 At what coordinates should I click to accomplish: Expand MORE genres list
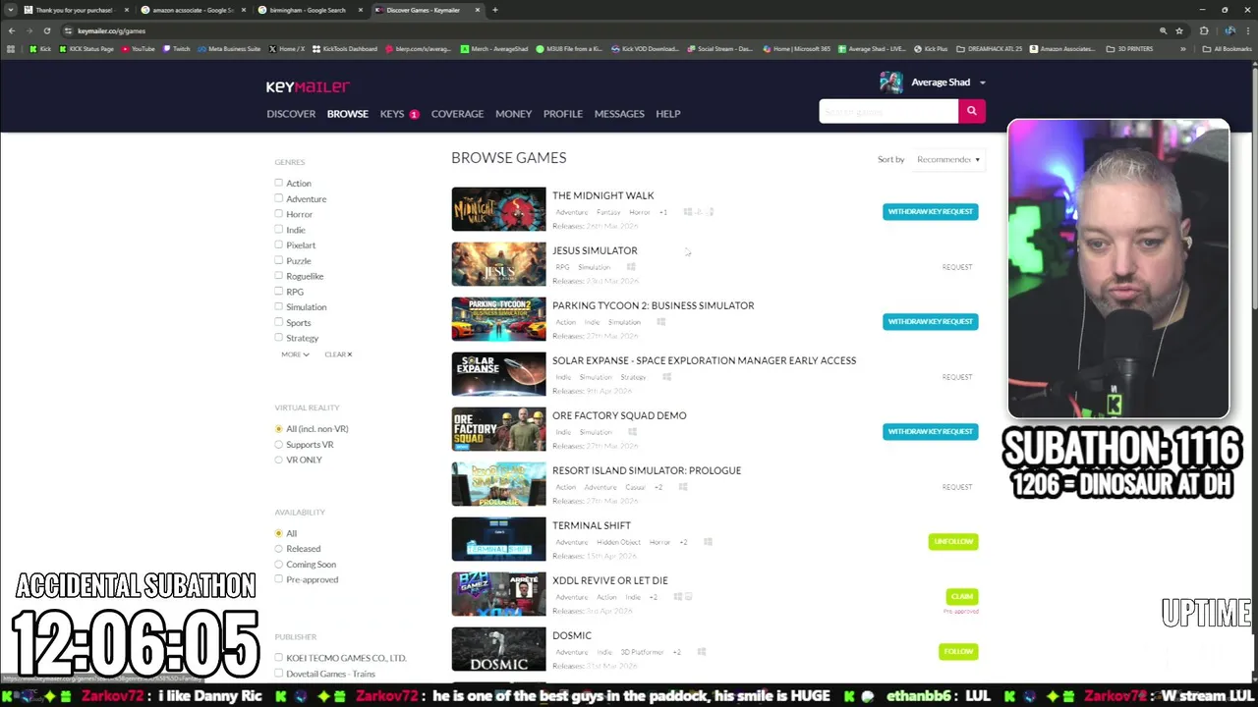coord(295,354)
